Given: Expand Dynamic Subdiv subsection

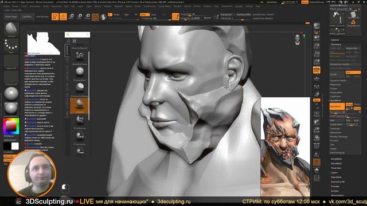Looking at the screenshot, I should click(338, 80).
